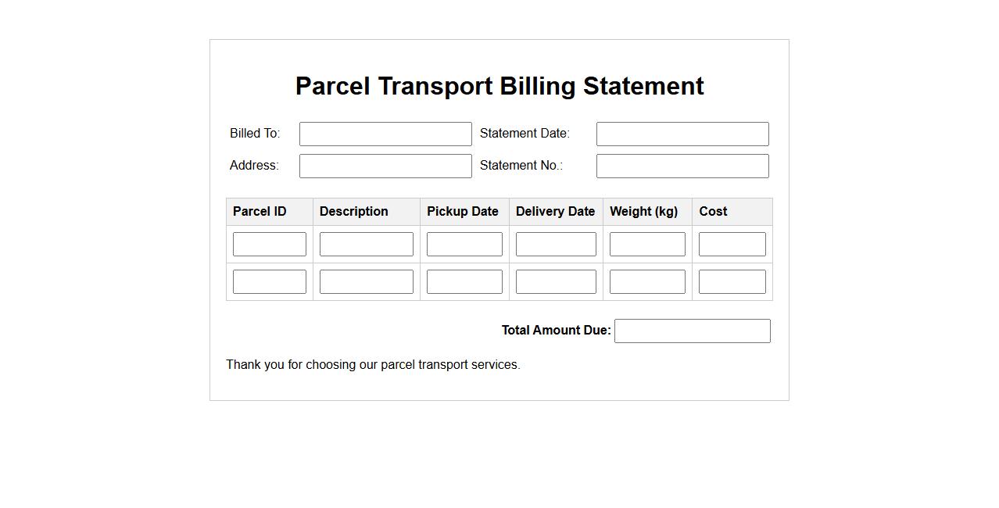Click first row Delivery Date box
The height and width of the screenshot is (508, 999).
point(556,244)
